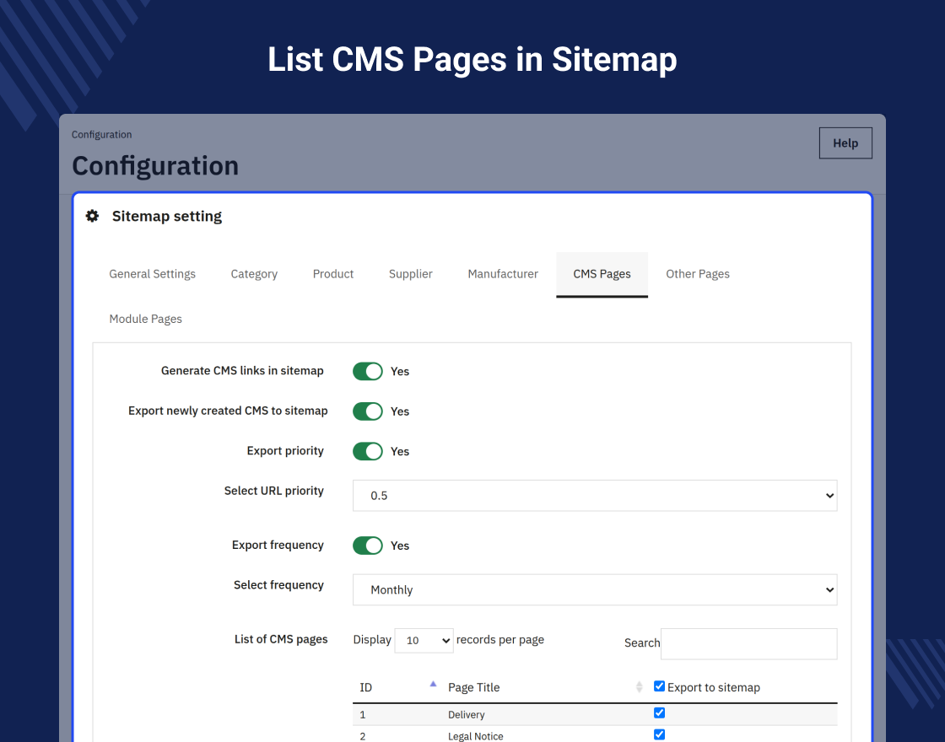Open the Product tab
Image resolution: width=945 pixels, height=742 pixels.
tap(333, 274)
